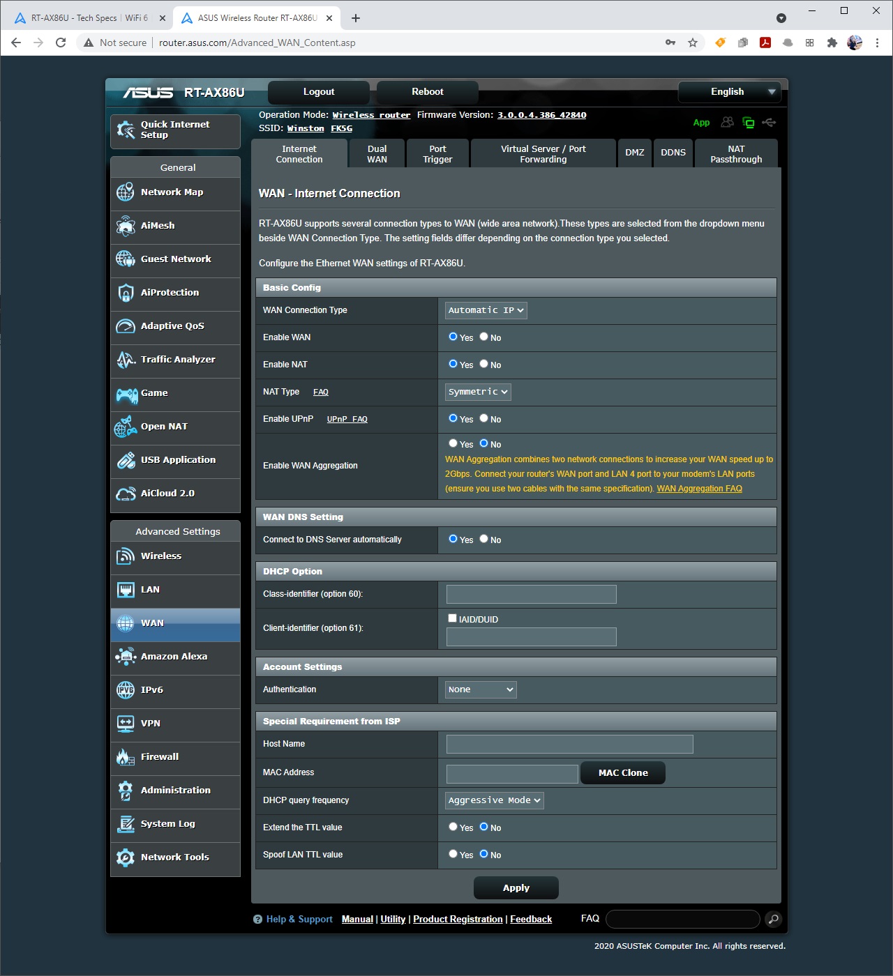Bookmark page with the star icon
This screenshot has height=976, width=893.
pos(693,43)
